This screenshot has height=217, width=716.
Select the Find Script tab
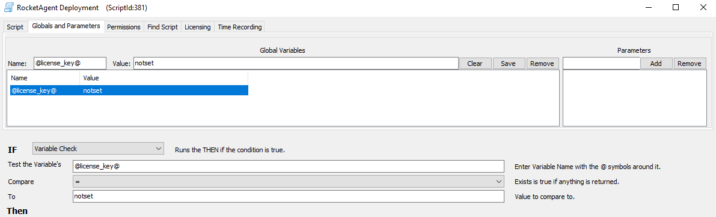click(x=162, y=27)
